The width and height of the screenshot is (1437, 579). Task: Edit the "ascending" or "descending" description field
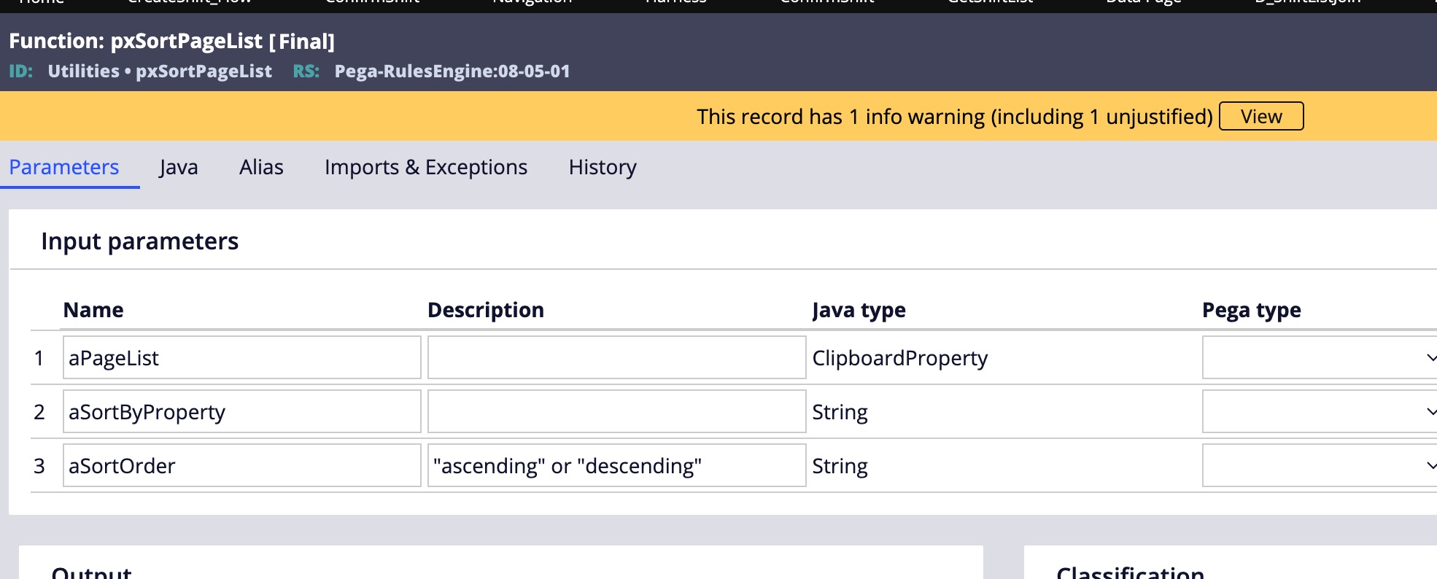[616, 466]
